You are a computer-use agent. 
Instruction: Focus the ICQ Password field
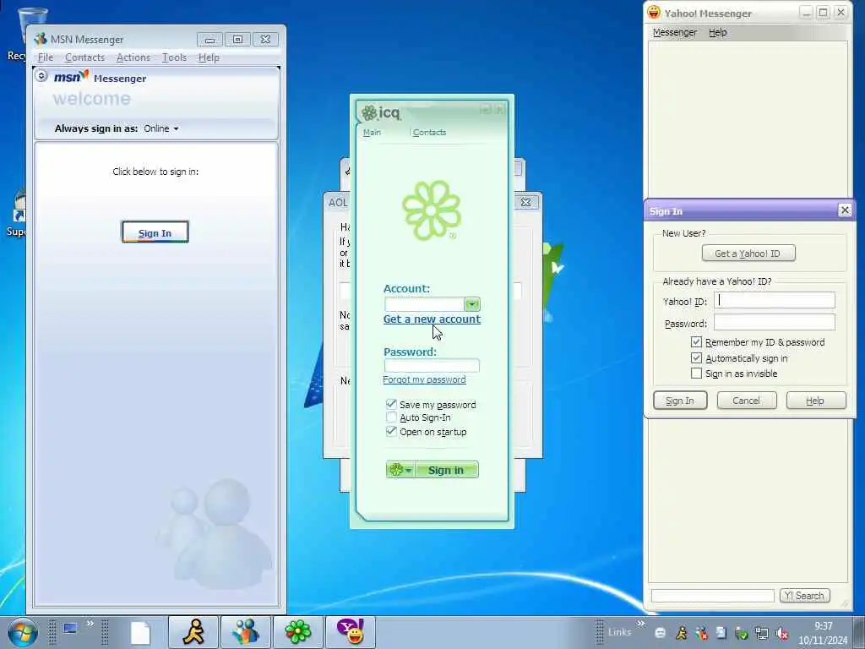432,365
